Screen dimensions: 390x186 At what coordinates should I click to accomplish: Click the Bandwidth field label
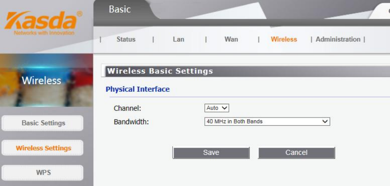click(x=131, y=122)
